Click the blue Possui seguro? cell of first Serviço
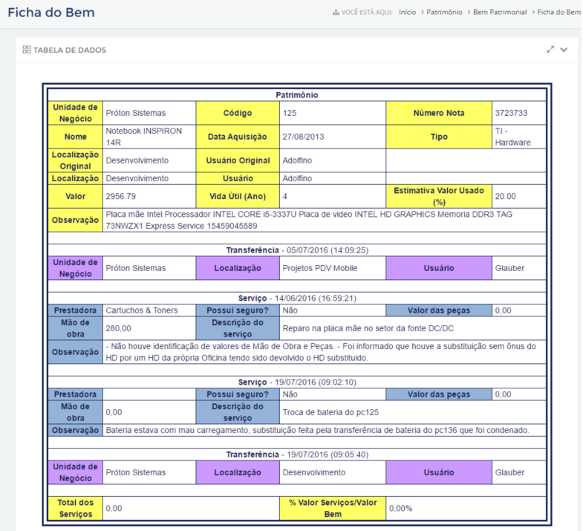Screen dimensions: 583x531 click(x=238, y=310)
